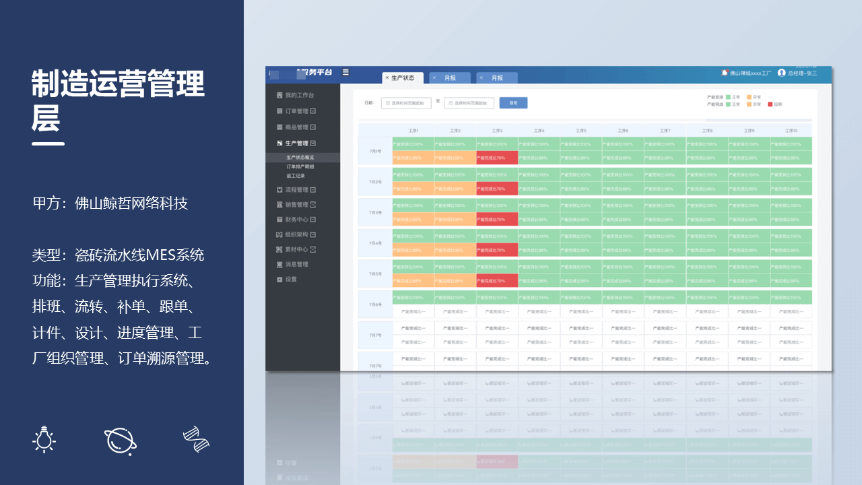Click the 7月3号 row label

375,212
